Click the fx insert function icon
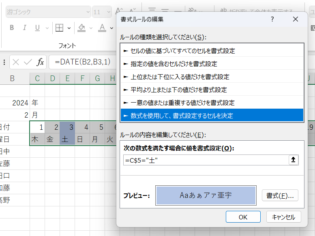This screenshot has width=315, height=236. (40, 62)
